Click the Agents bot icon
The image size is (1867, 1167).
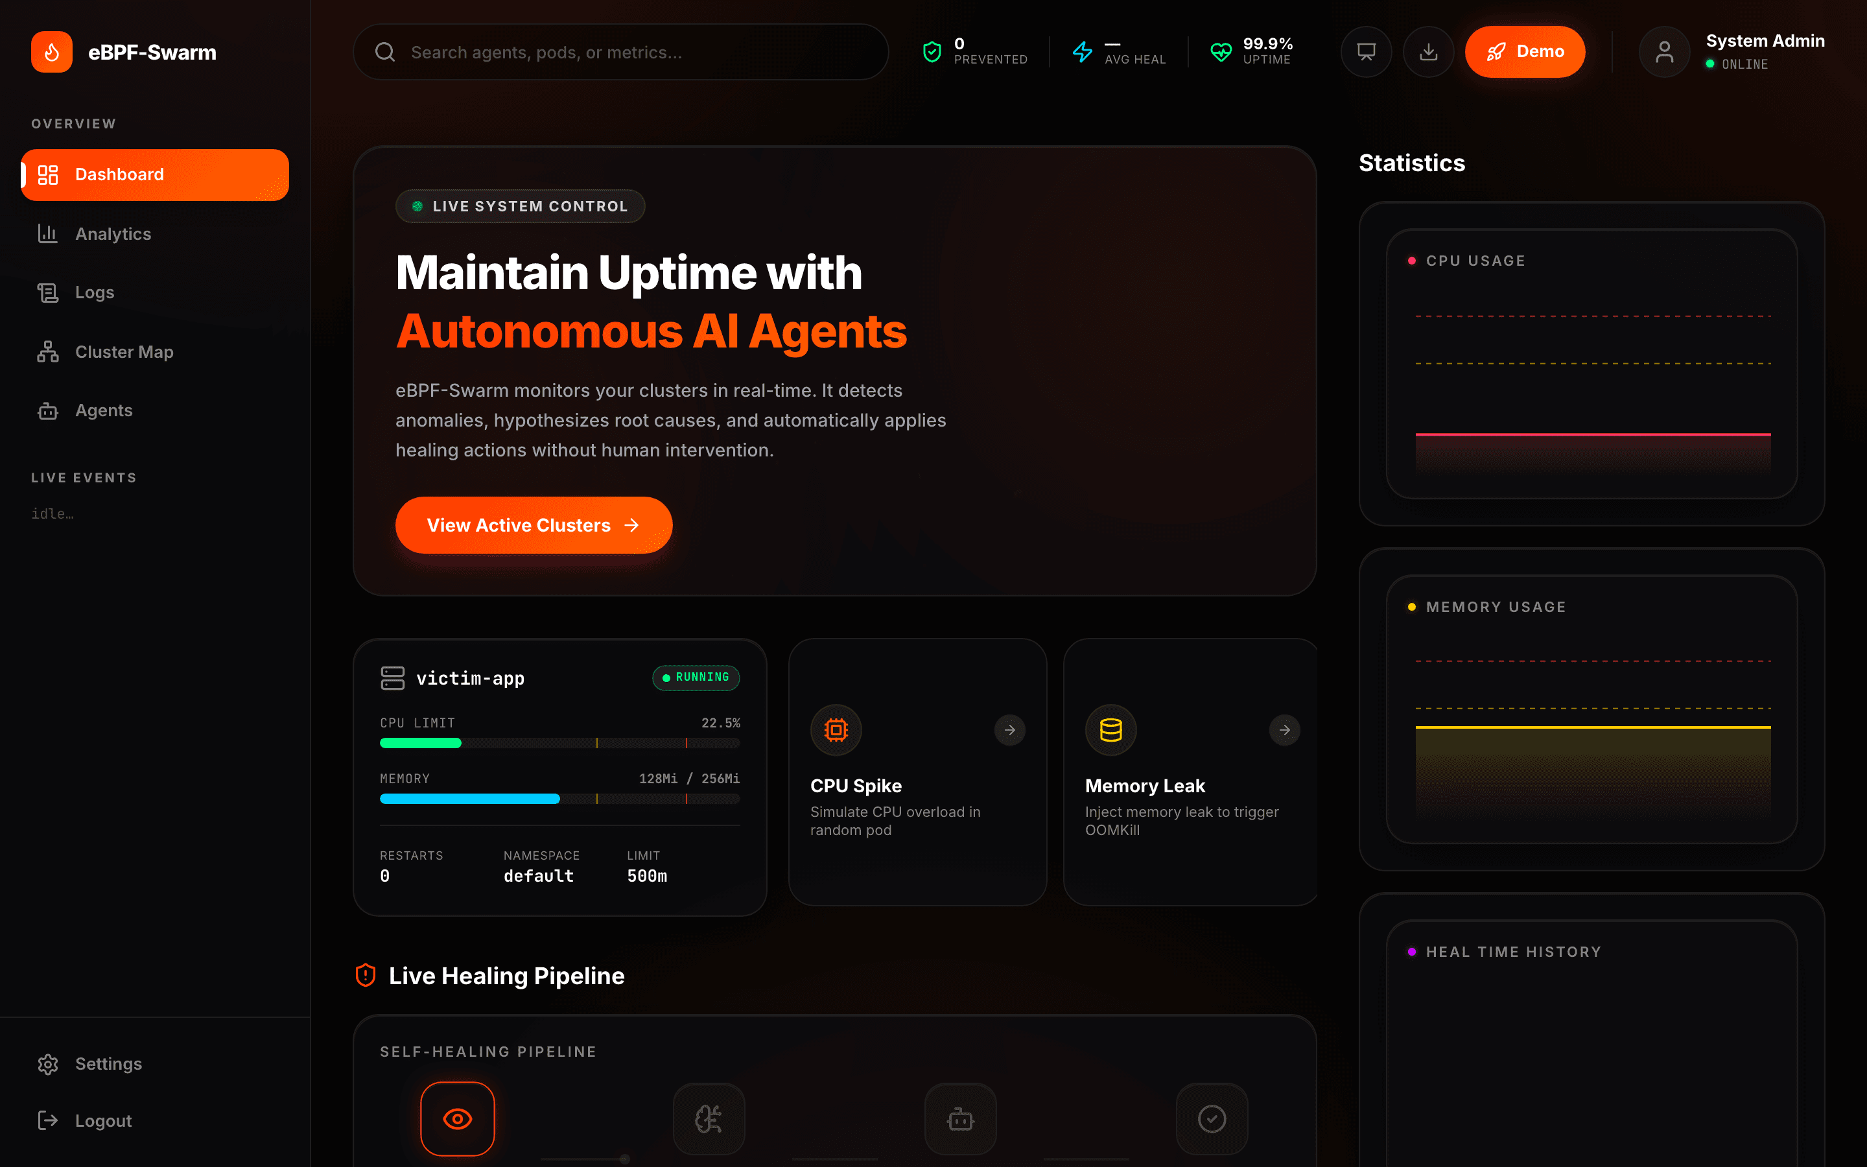point(48,410)
